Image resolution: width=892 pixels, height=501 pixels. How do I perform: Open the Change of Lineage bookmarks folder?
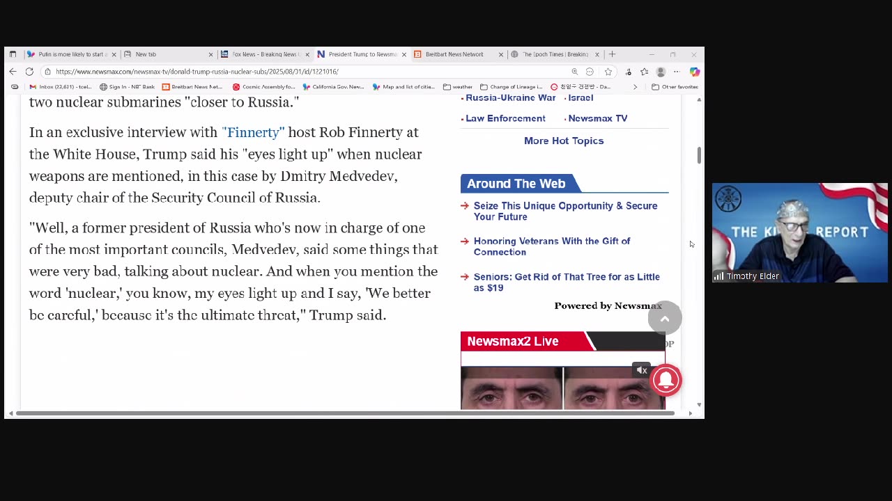point(512,87)
